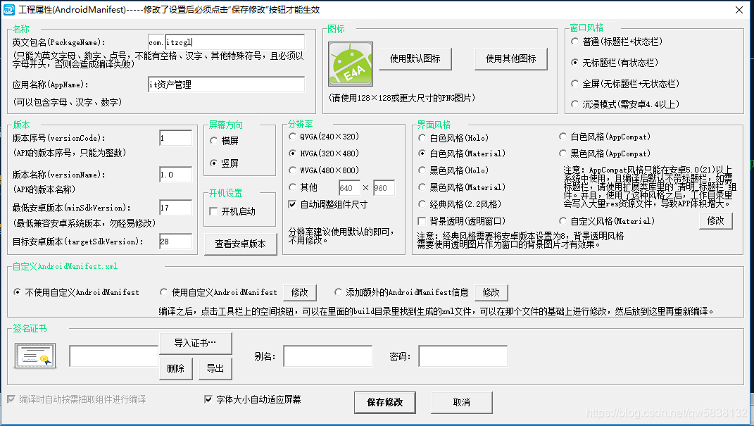Click 修改 beside 添加额外的AndroidManifest信息
754x426 pixels.
click(491, 292)
